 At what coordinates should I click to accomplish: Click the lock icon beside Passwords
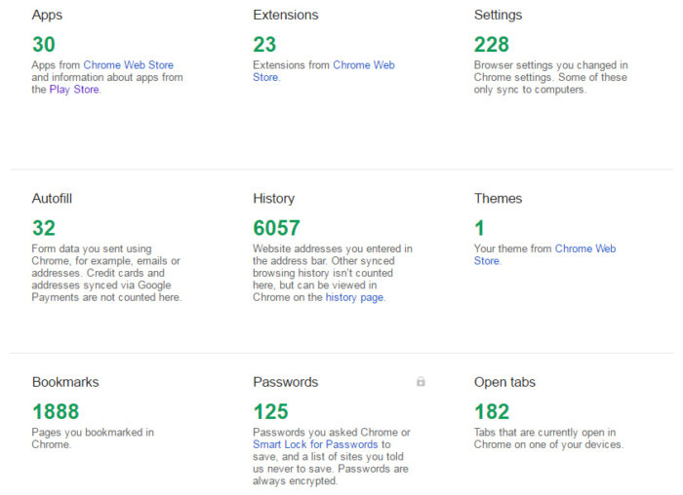click(x=421, y=381)
